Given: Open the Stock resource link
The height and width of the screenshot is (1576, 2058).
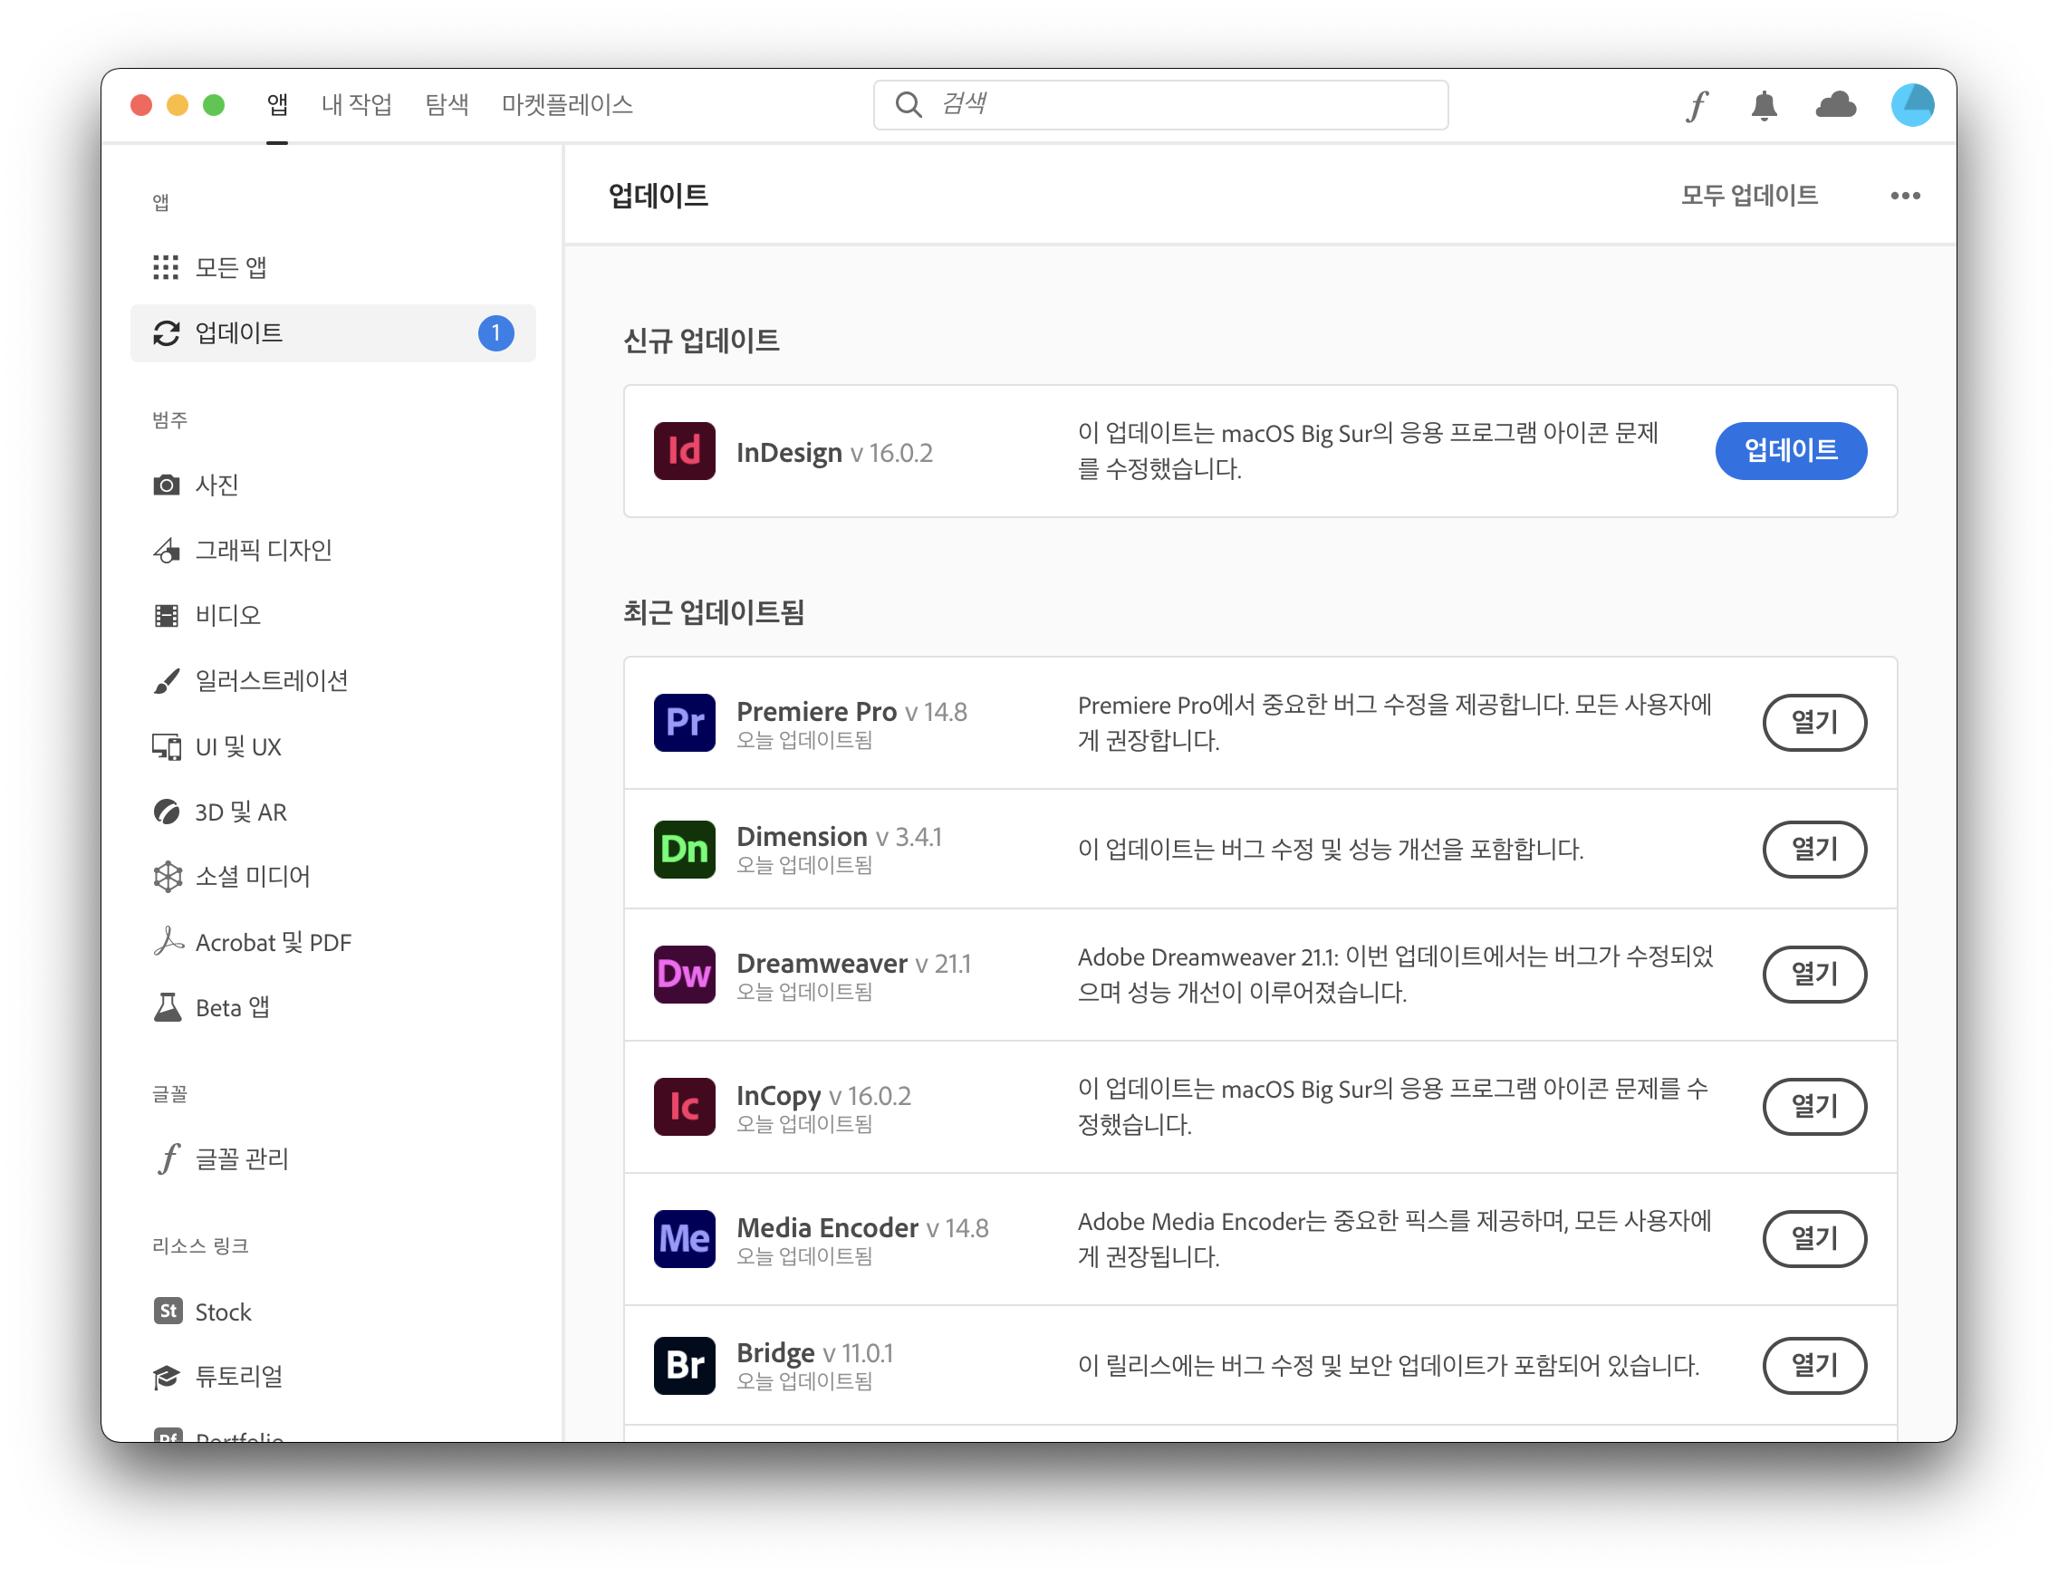Looking at the screenshot, I should coord(222,1312).
